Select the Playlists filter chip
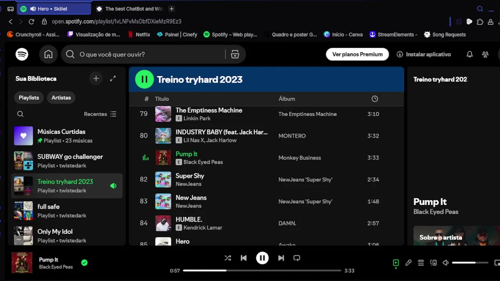500x281 pixels. click(x=29, y=98)
